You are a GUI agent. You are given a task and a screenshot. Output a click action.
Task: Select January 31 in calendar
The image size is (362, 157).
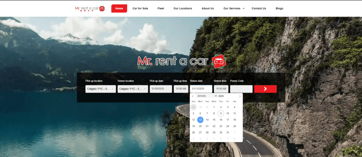[228, 133]
